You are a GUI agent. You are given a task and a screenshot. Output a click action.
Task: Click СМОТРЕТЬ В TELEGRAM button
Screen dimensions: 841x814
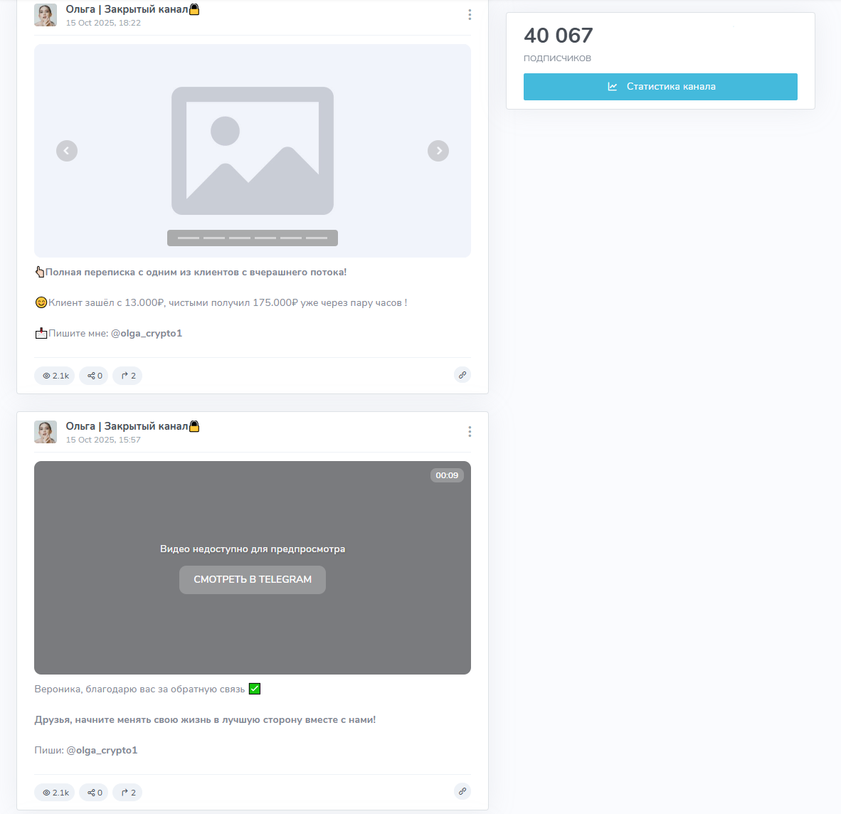point(253,580)
